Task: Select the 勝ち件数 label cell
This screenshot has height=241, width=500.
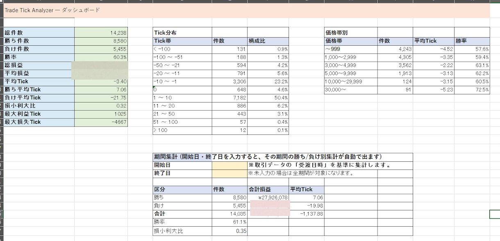Action: (39, 41)
